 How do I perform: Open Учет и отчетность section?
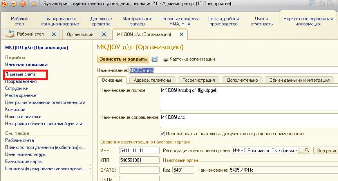coord(262,22)
